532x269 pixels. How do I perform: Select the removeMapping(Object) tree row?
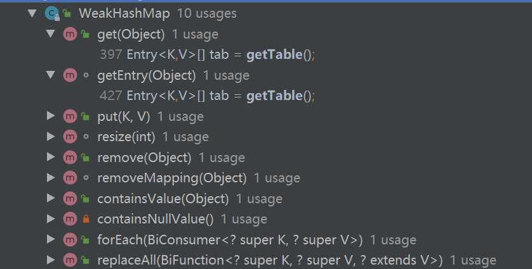click(171, 178)
